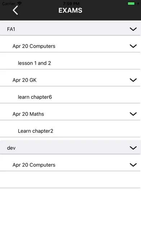Collapse the chevron for Apr 20 GK
141x250 pixels.
click(x=133, y=80)
